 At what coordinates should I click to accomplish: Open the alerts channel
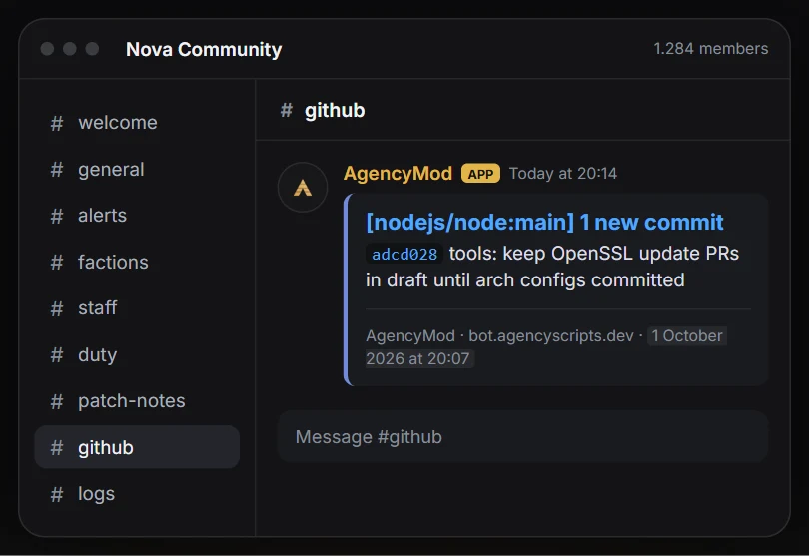[x=137, y=216]
